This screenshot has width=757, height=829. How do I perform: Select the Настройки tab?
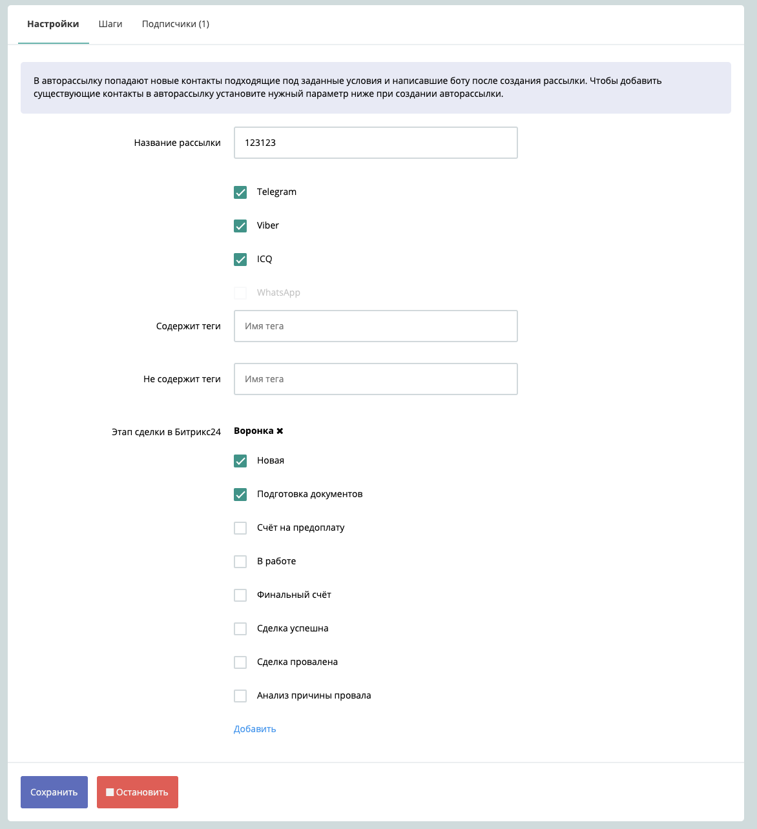53,24
